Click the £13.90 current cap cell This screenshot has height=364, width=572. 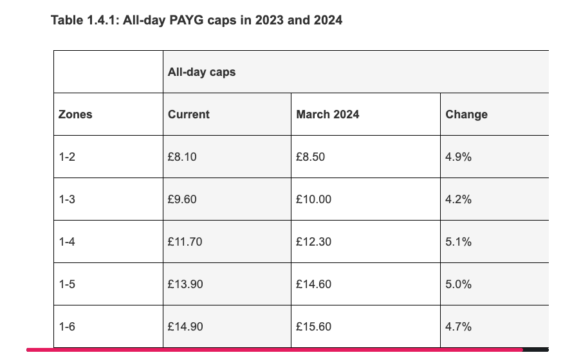click(x=227, y=284)
